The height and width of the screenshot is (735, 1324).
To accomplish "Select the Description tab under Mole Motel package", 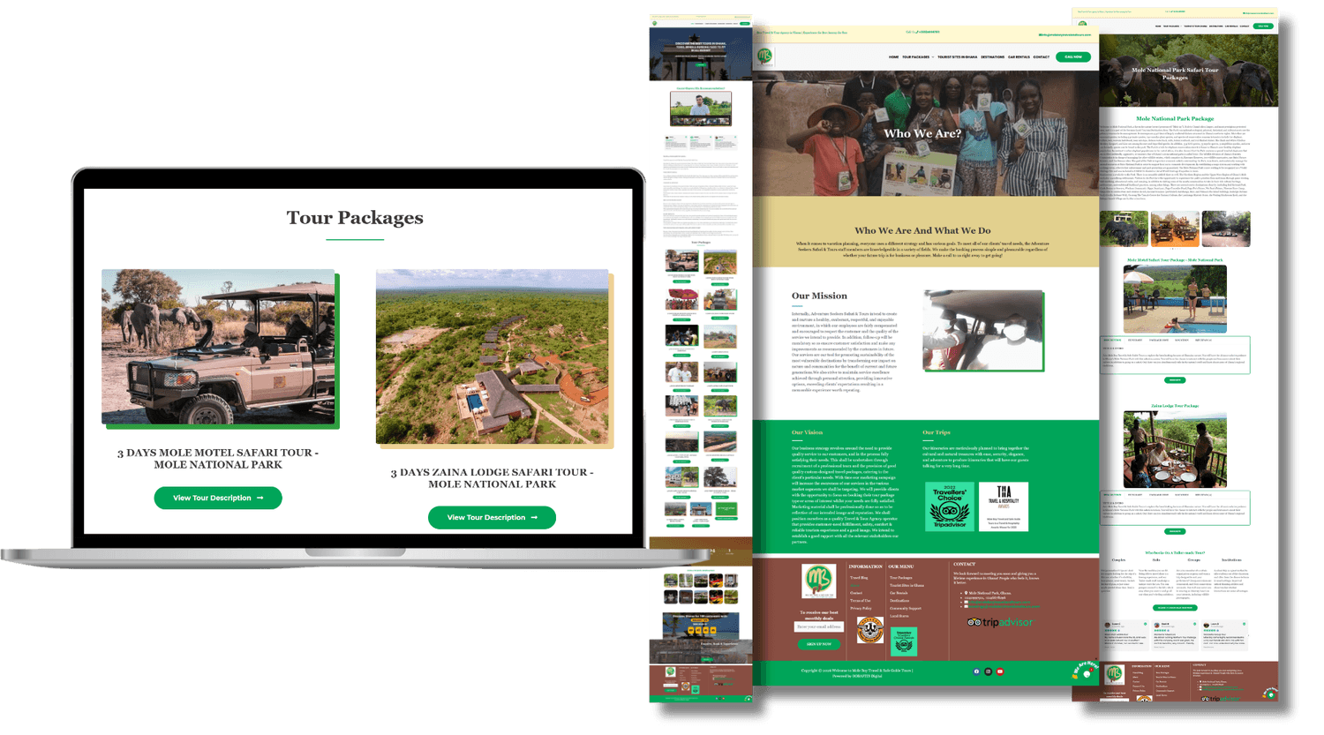I will [x=1113, y=340].
